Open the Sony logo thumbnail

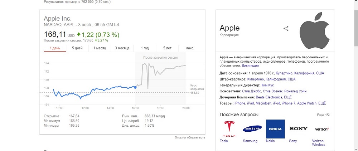click(x=299, y=129)
